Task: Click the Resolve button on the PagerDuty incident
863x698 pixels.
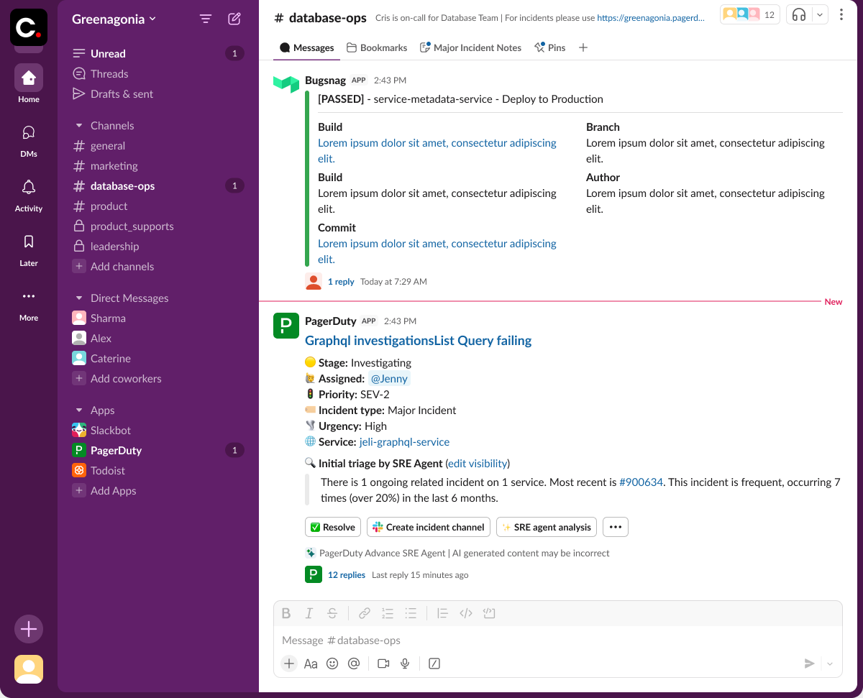Action: (x=332, y=527)
